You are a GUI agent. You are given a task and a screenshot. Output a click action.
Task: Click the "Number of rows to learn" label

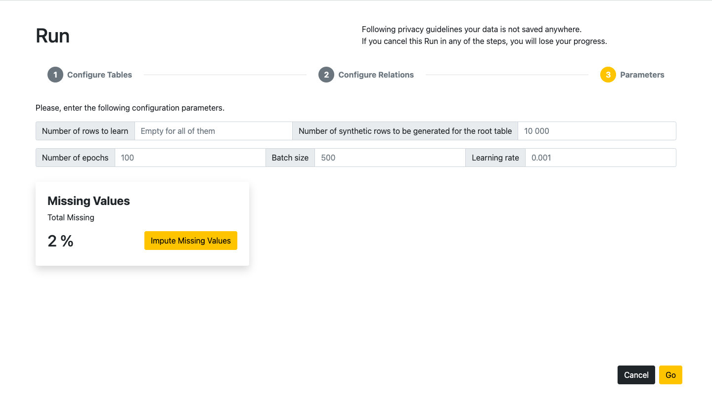(x=85, y=131)
